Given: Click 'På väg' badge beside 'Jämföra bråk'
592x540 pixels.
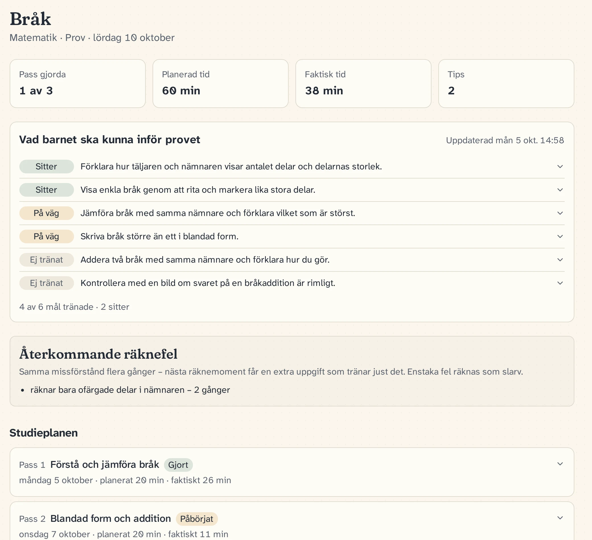Looking at the screenshot, I should point(46,213).
